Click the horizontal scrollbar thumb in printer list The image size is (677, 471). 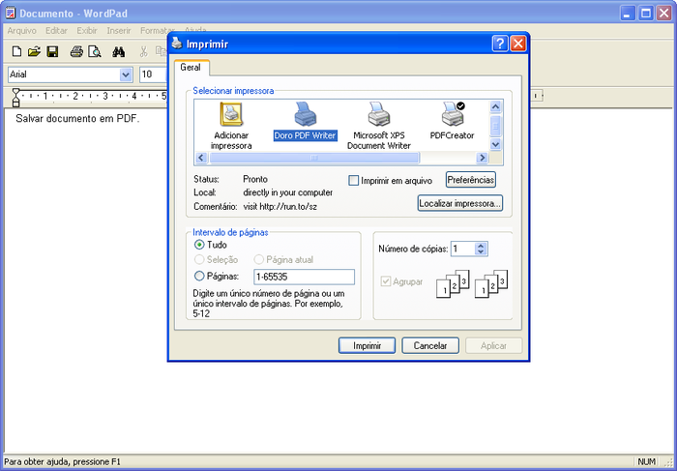[314, 158]
